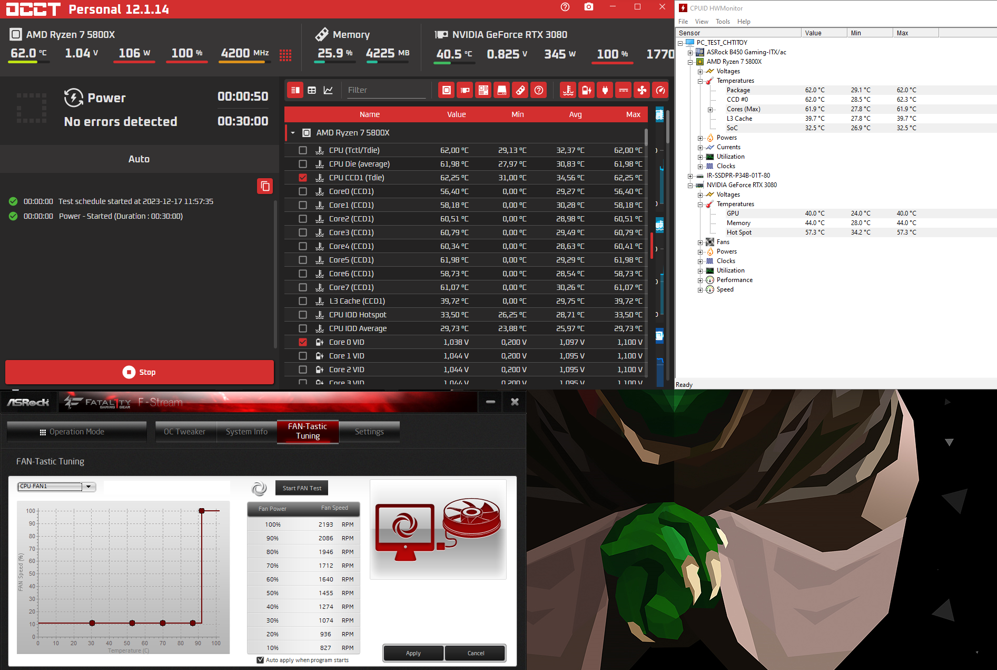Open the View menu in HWMonitor

702,22
